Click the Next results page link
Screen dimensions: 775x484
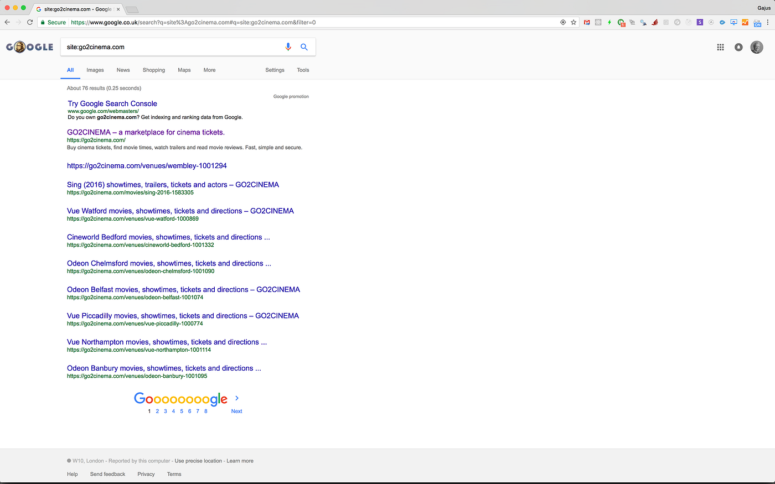236,412
